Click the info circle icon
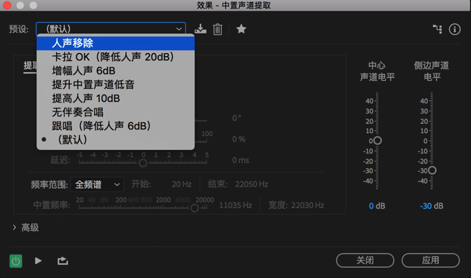471x278 pixels. (x=454, y=29)
